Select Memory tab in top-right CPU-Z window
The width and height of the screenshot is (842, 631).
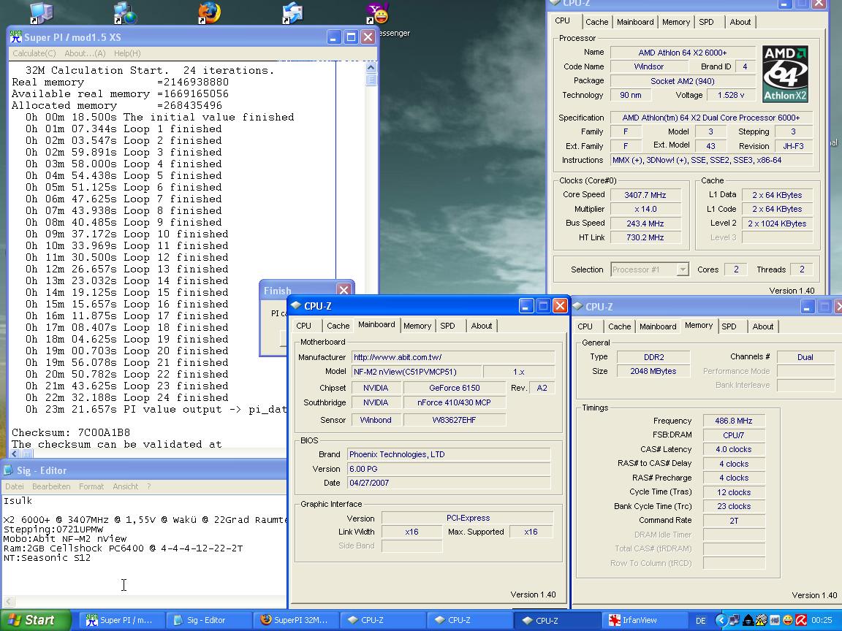pos(675,22)
